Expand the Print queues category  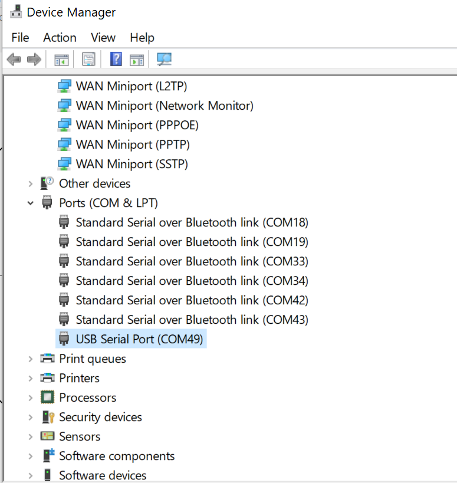31,359
